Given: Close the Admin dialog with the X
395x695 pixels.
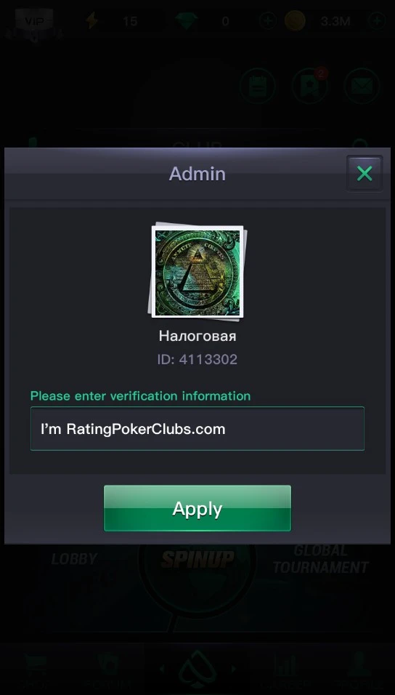Looking at the screenshot, I should 365,173.
